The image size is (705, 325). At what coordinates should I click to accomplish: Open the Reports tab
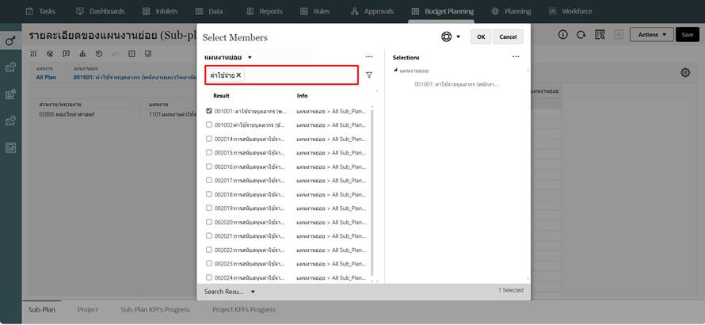pyautogui.click(x=265, y=11)
